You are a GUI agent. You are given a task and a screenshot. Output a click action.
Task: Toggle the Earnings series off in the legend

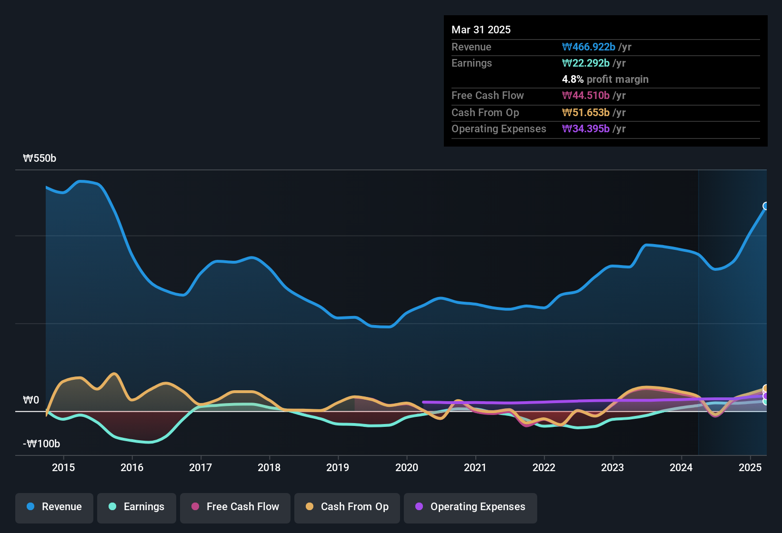[136, 507]
